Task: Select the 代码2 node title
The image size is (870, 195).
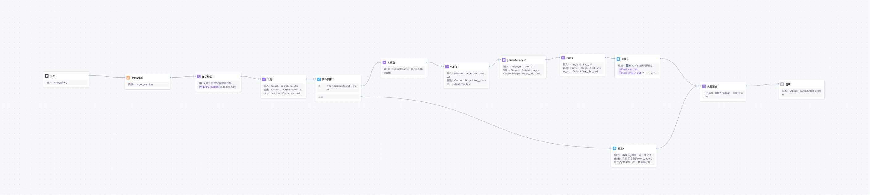Action: tap(453, 67)
